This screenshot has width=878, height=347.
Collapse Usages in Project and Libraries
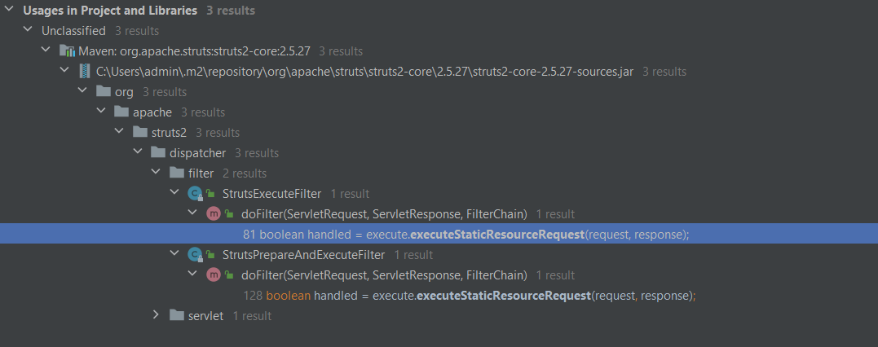[9, 10]
